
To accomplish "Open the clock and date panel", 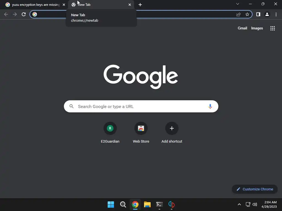I will click(x=269, y=204).
